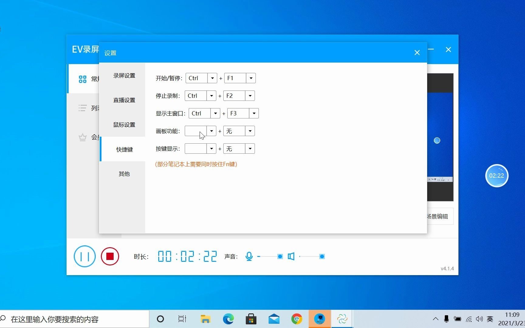The height and width of the screenshot is (328, 525).
Task: Open the floating 02:22 recording timer bubble
Action: point(497,176)
